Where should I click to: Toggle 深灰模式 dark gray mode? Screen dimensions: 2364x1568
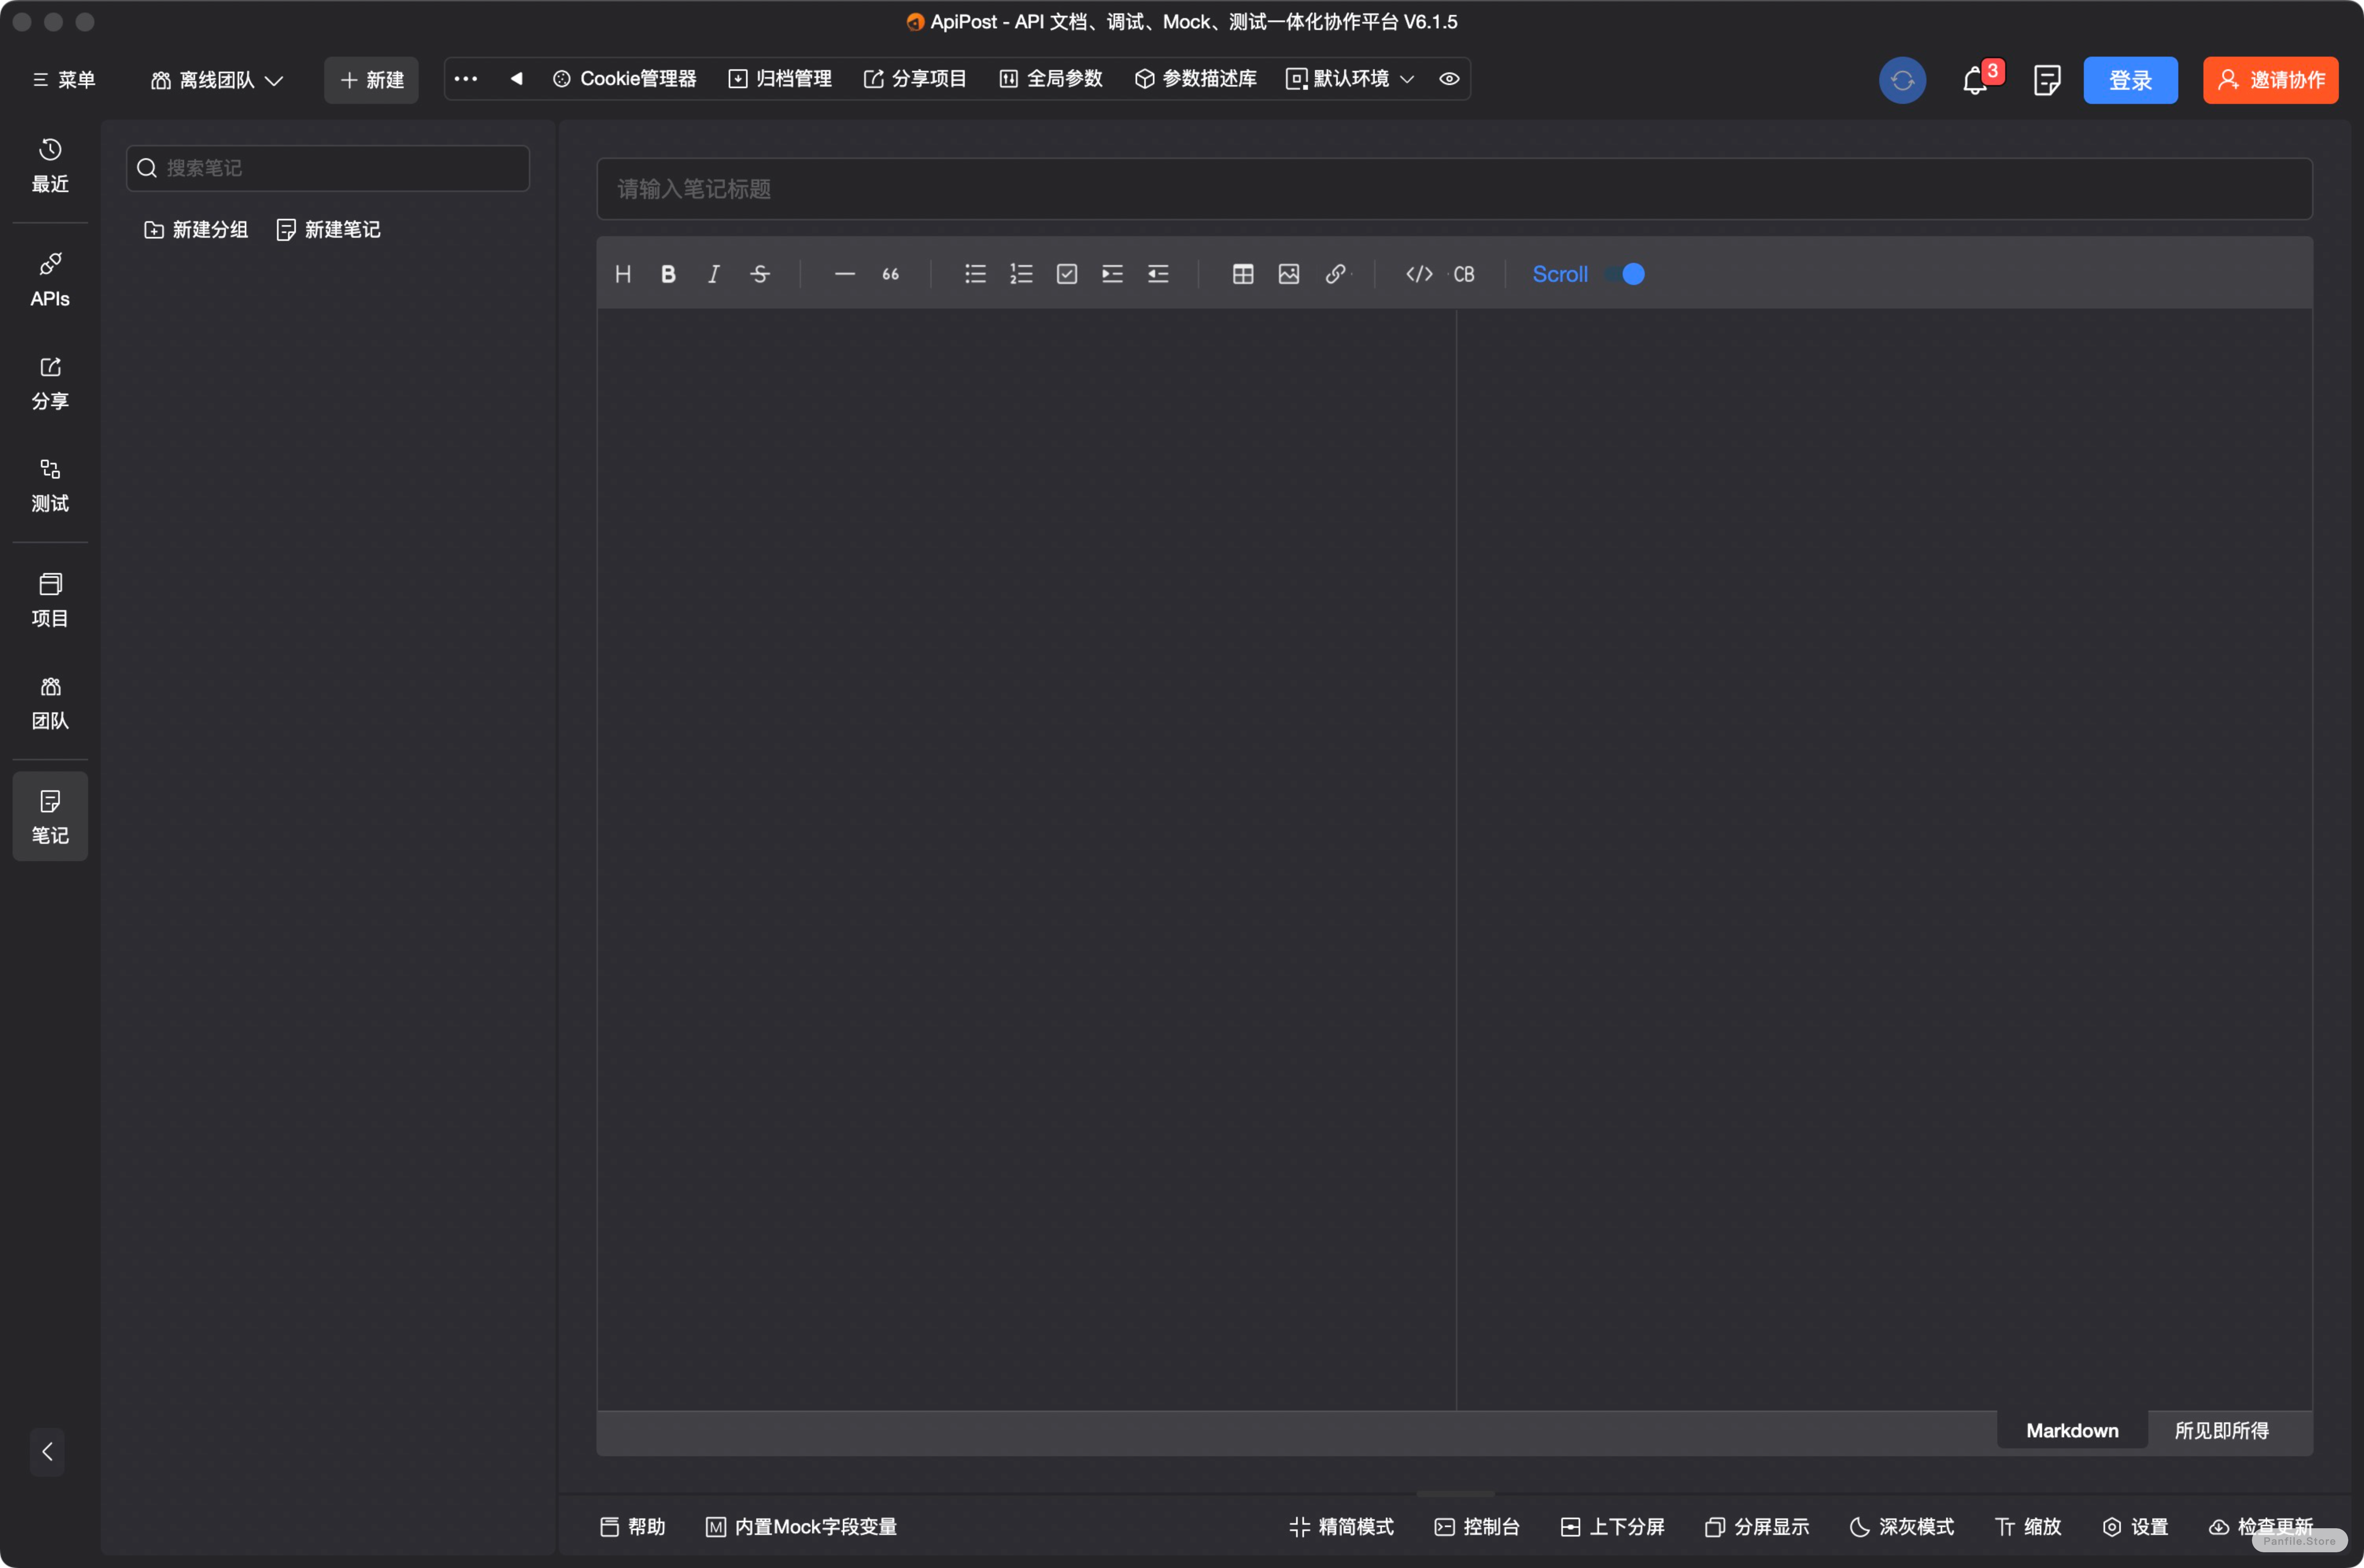tap(1902, 1527)
